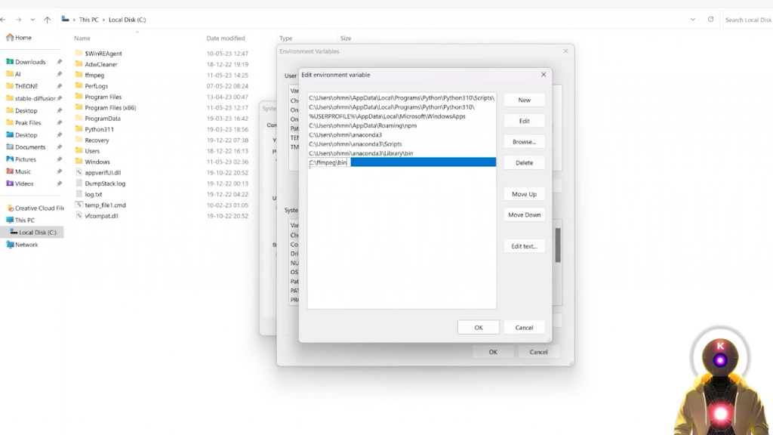Select the $WinREAgent folder

(x=103, y=54)
